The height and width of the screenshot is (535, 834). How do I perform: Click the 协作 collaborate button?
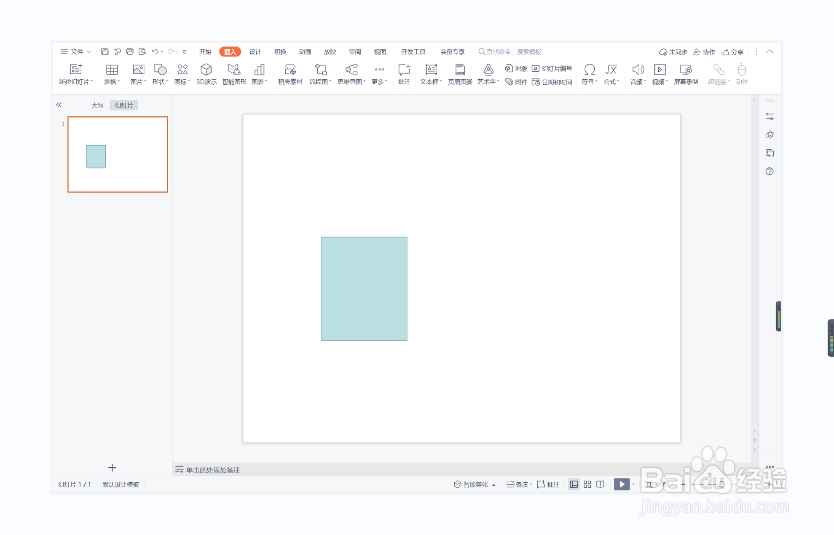[x=704, y=52]
